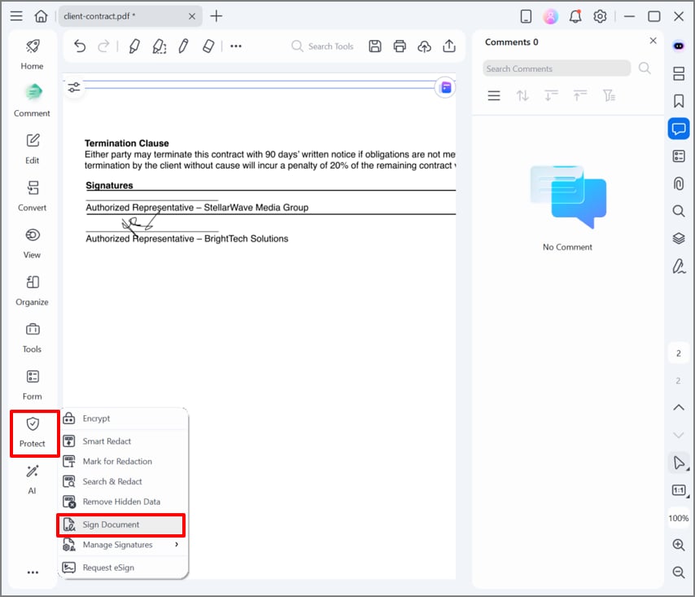
Task: Expand Manage Signatures submenu
Action: point(122,545)
